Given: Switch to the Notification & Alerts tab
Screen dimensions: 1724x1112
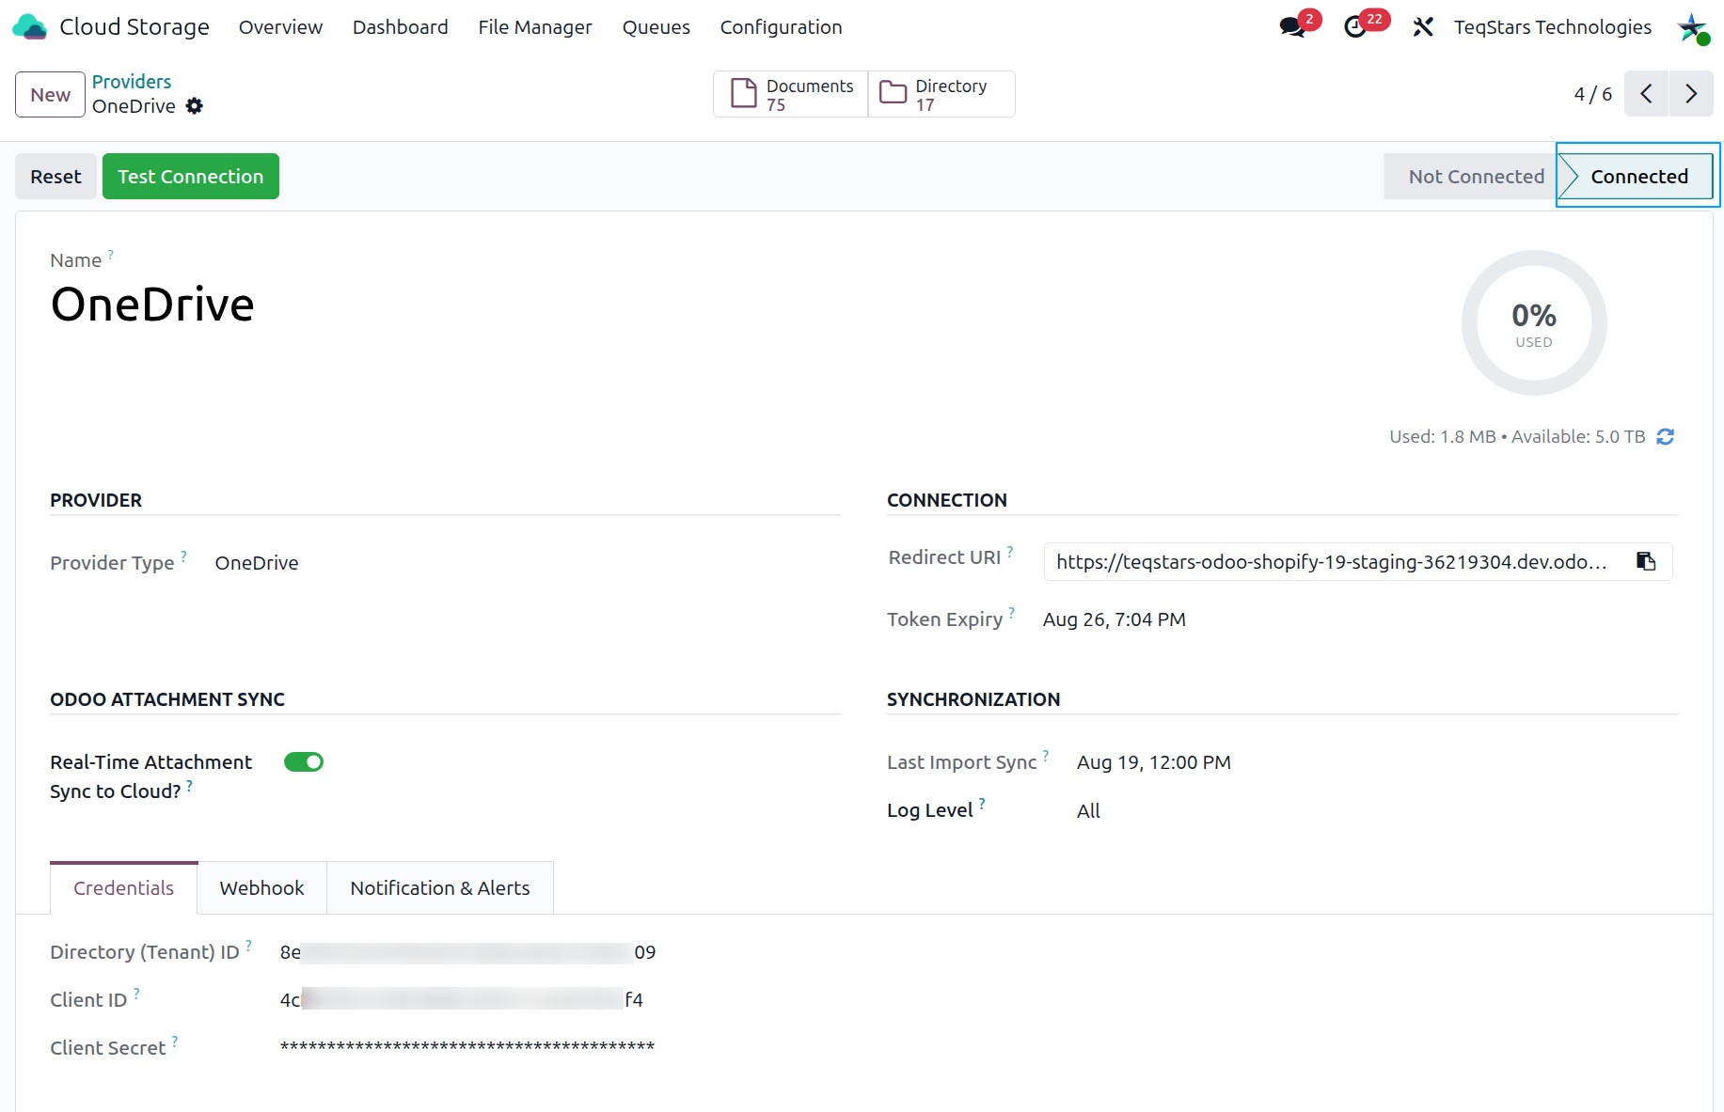Looking at the screenshot, I should pyautogui.click(x=440, y=888).
